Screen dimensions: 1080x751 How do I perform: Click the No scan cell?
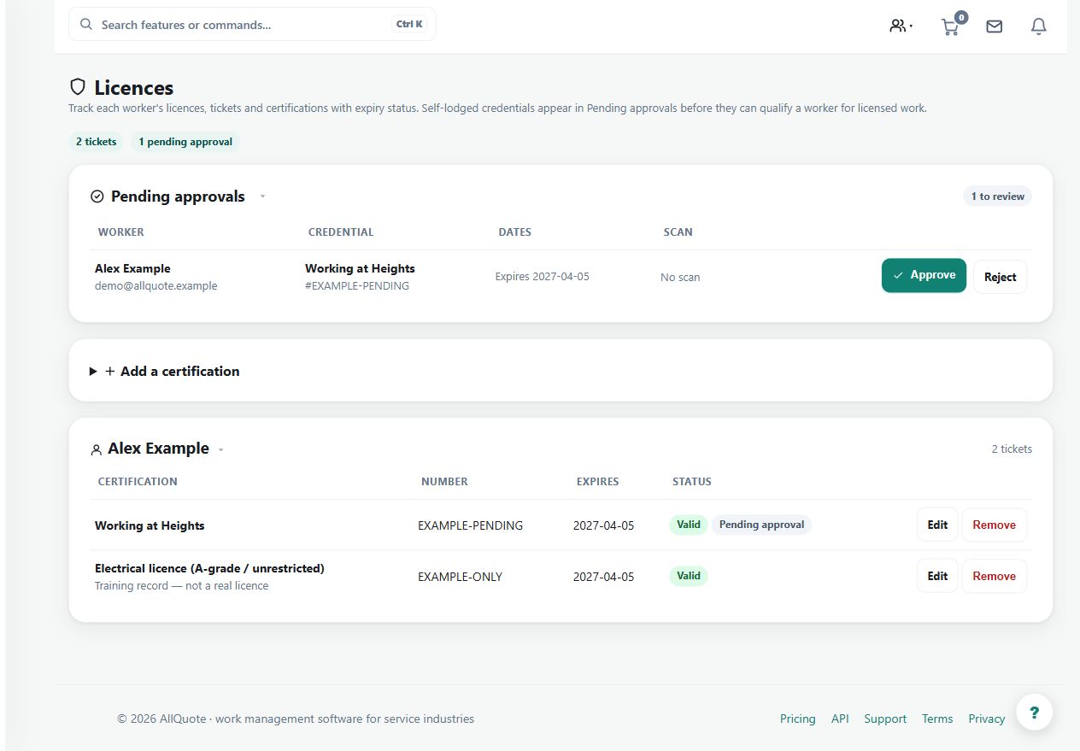click(x=680, y=278)
